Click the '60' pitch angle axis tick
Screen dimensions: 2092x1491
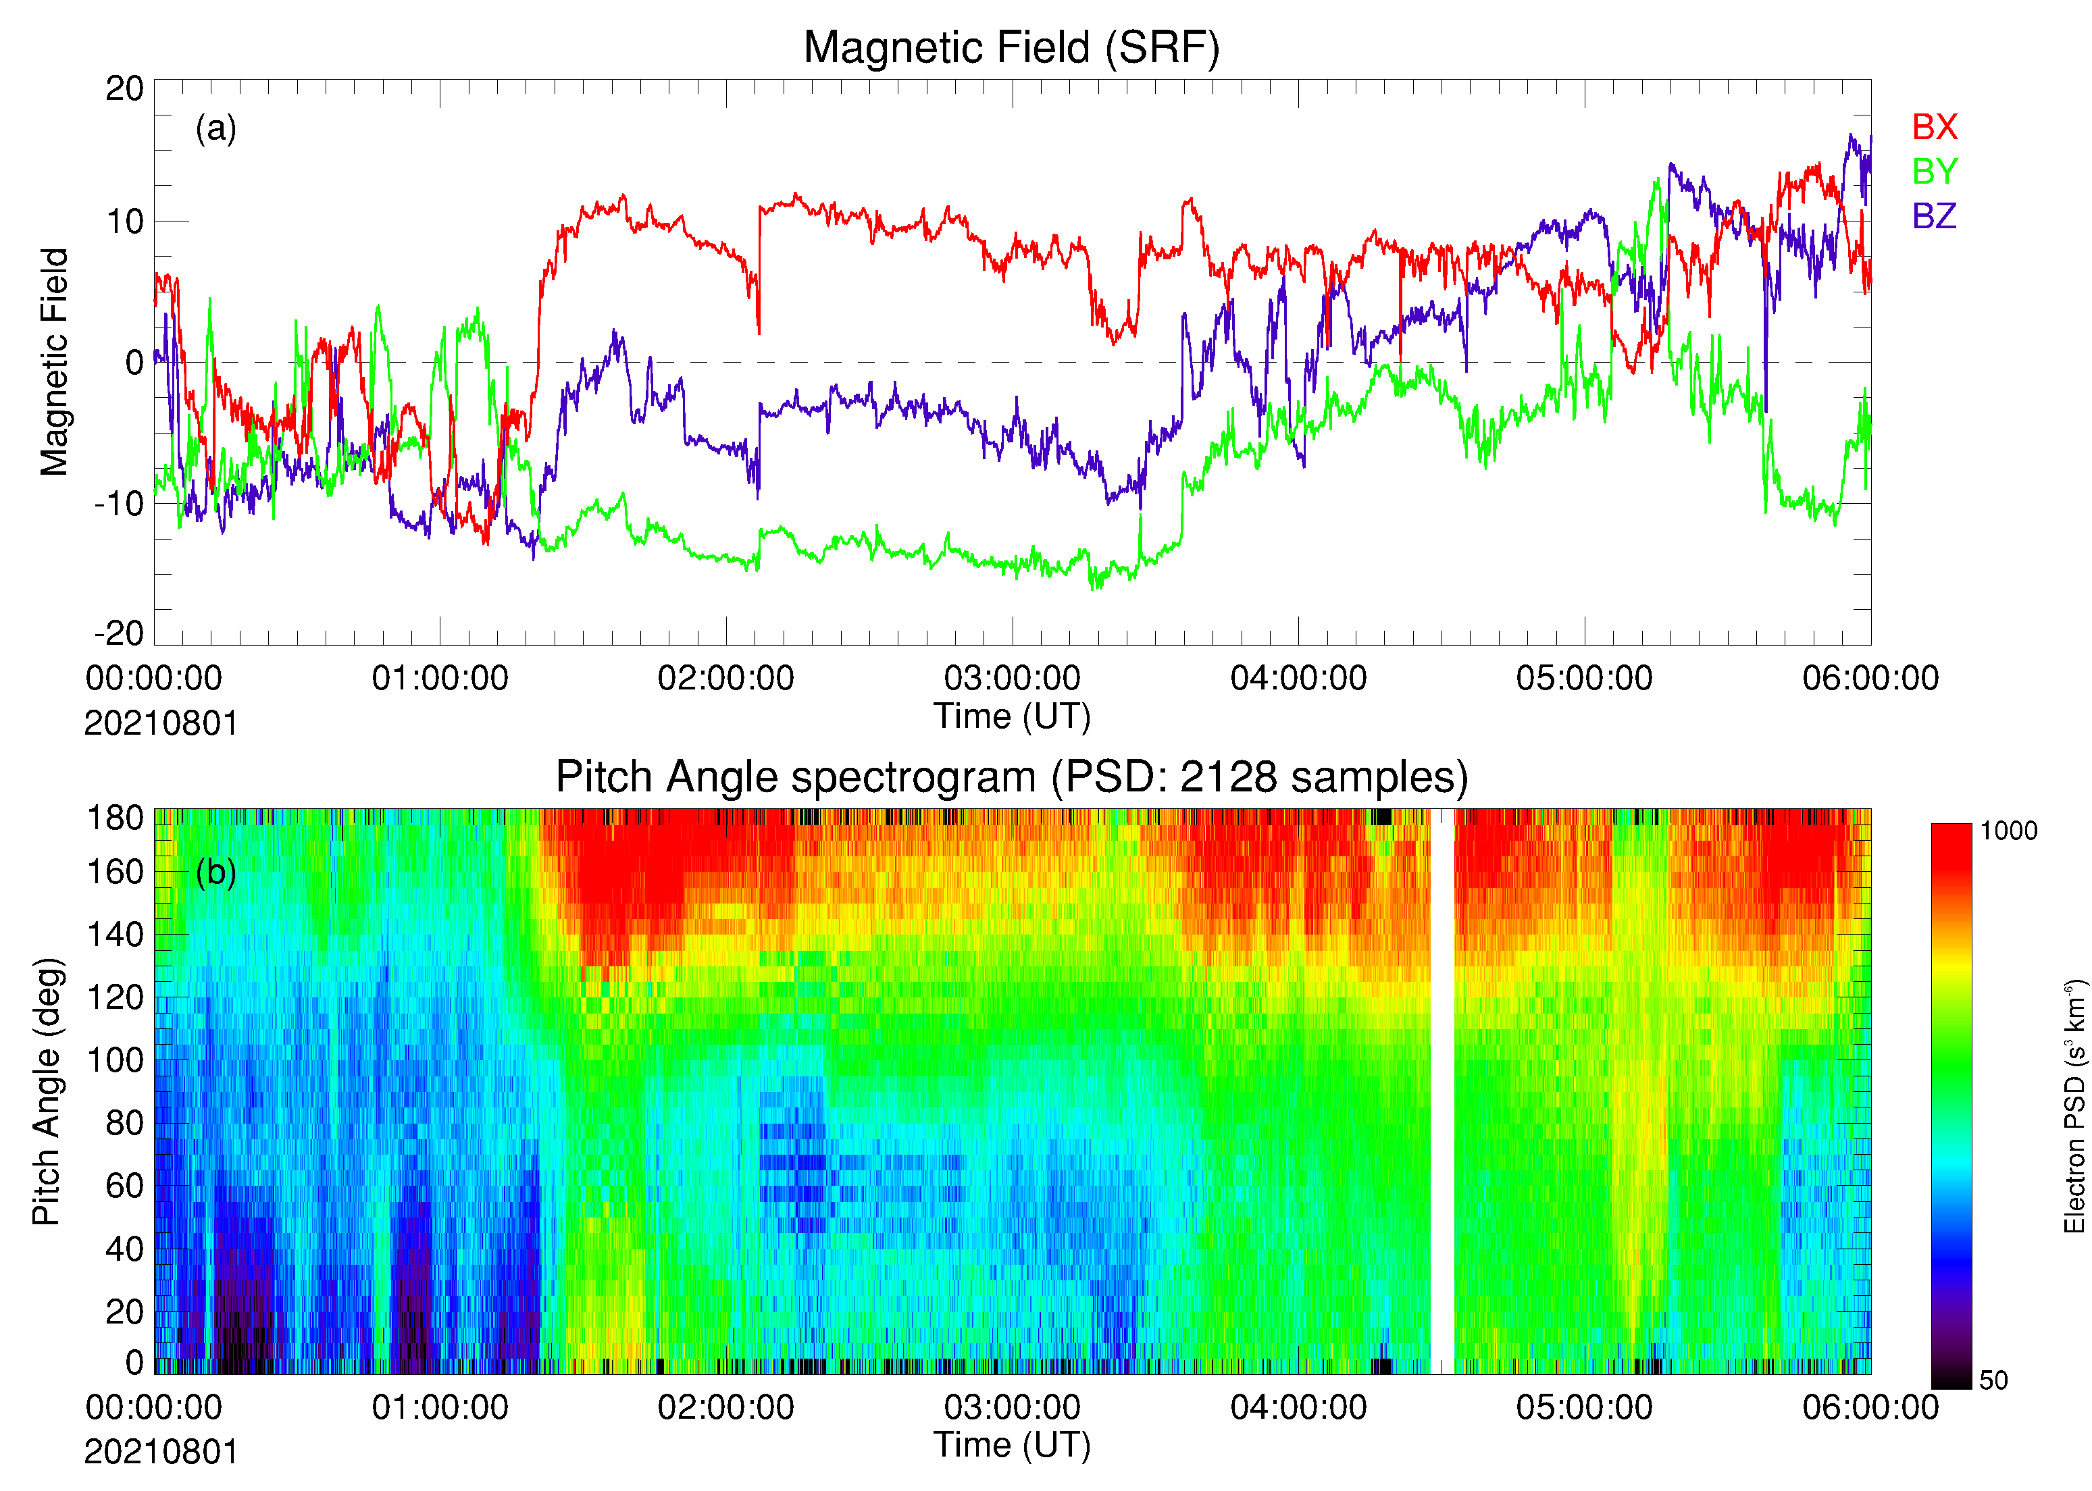pyautogui.click(x=125, y=1186)
